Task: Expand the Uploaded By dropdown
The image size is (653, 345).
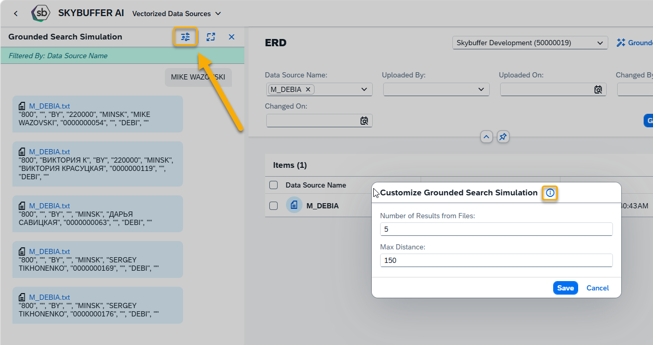Action: 436,89
